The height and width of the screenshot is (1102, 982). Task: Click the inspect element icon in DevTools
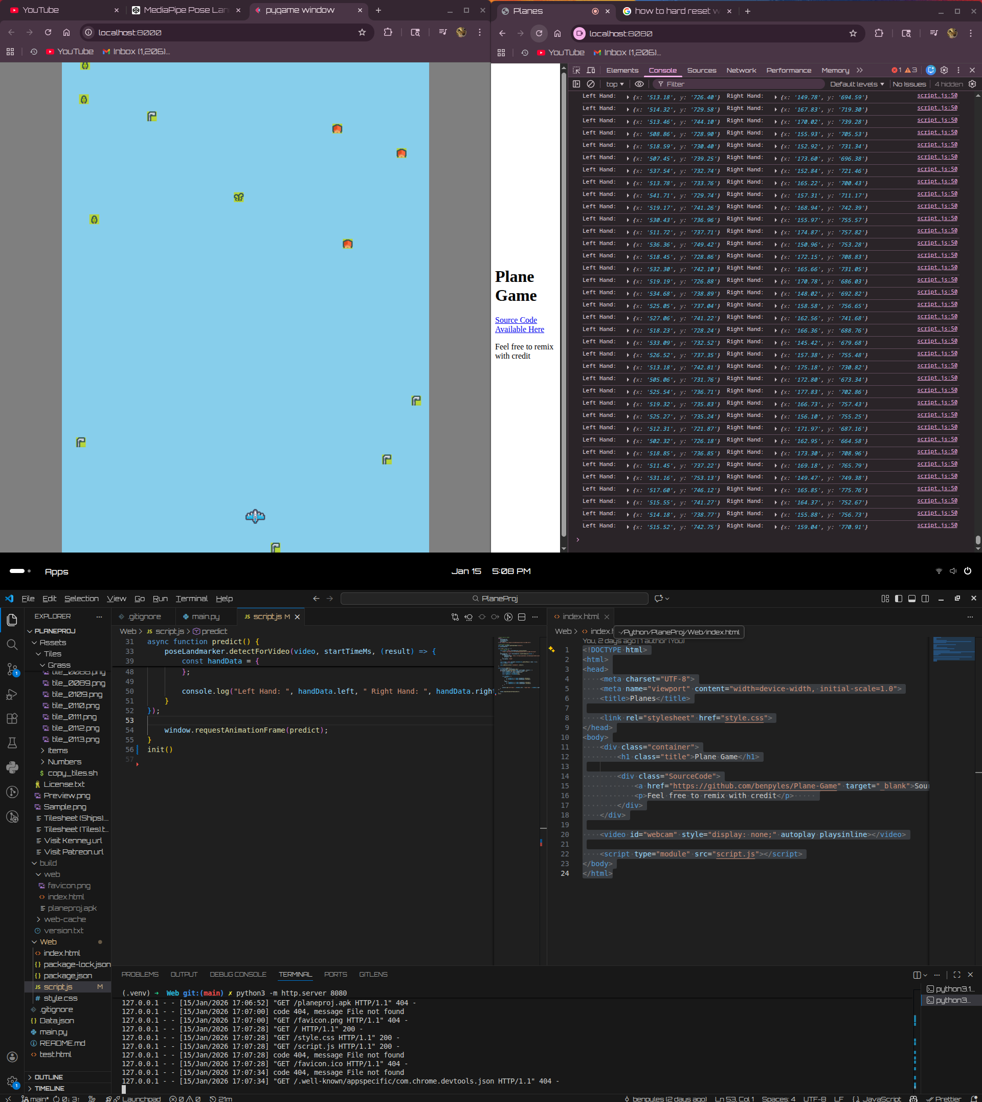coord(576,70)
